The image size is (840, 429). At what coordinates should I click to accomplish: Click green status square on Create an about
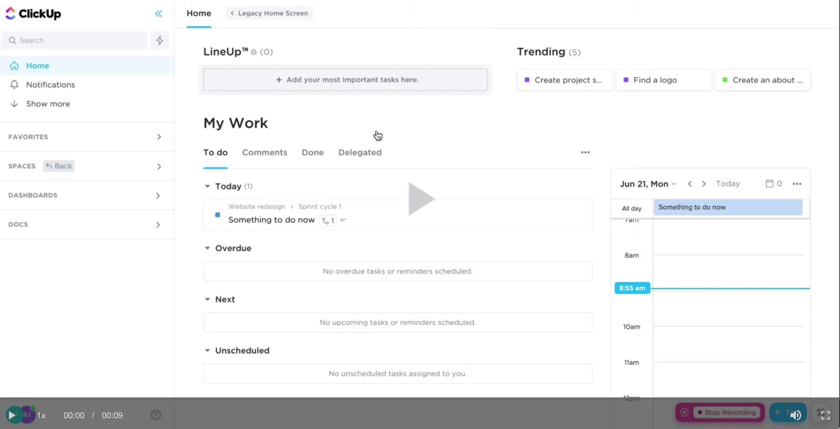click(x=725, y=80)
